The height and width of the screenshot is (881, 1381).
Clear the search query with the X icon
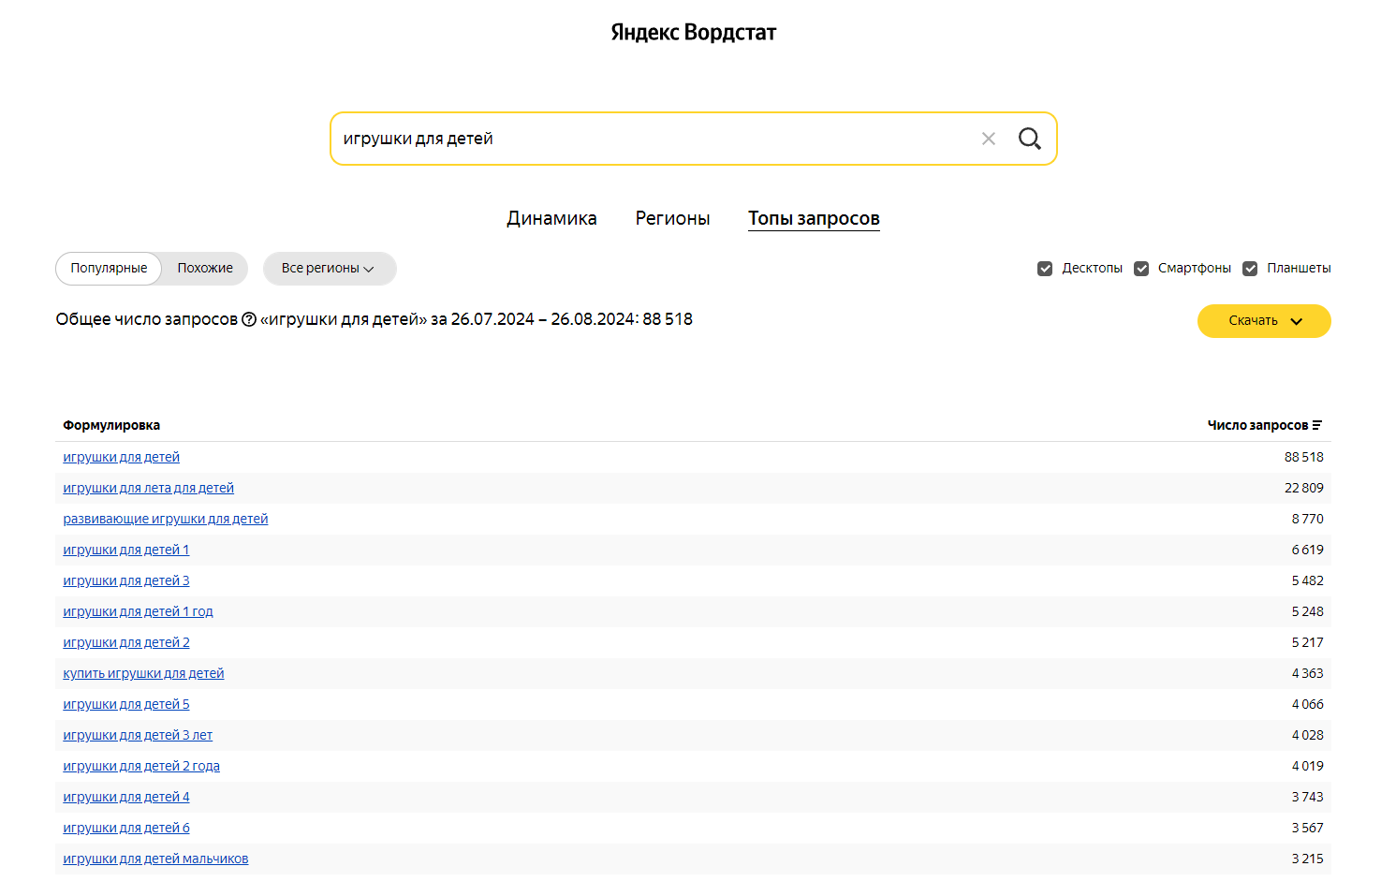[x=989, y=138]
